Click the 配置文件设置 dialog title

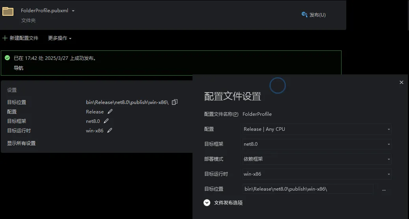(x=232, y=97)
